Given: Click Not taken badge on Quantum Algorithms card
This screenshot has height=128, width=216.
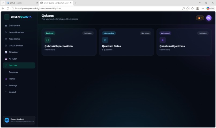Looking at the screenshot, I should [x=203, y=33].
